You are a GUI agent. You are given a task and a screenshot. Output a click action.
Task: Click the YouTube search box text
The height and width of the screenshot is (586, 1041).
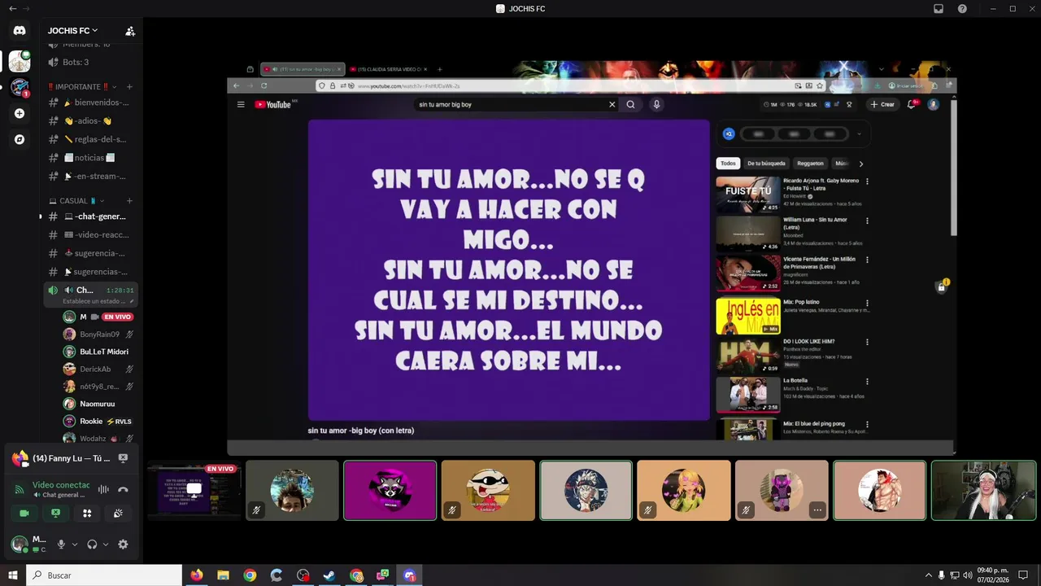click(445, 104)
